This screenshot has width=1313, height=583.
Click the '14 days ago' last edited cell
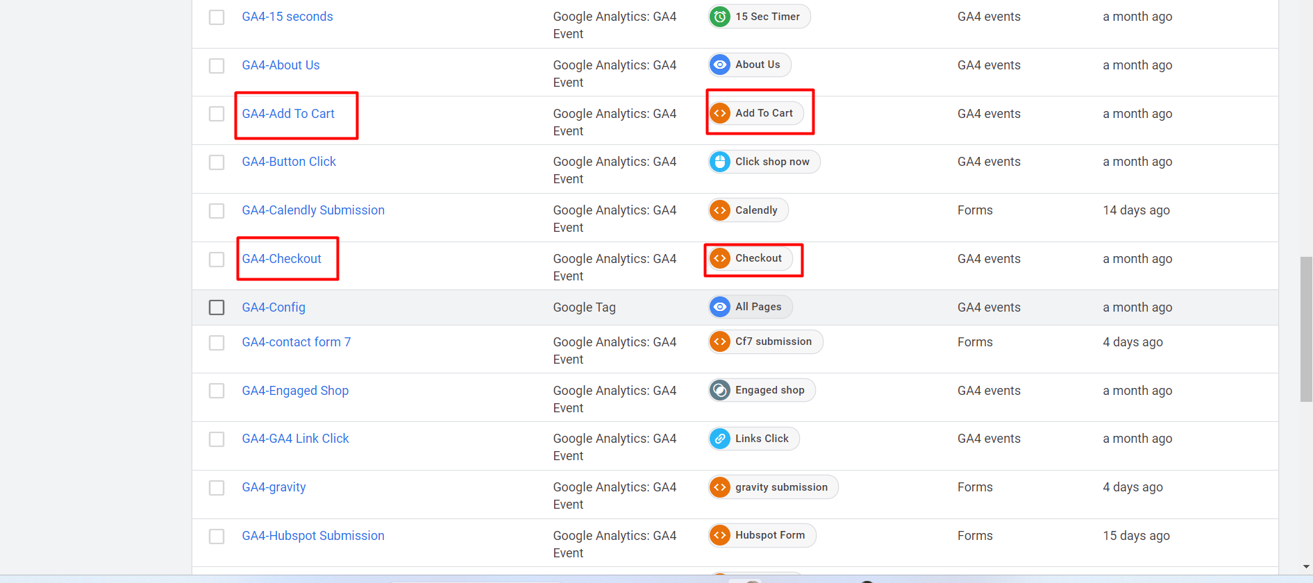(1136, 210)
